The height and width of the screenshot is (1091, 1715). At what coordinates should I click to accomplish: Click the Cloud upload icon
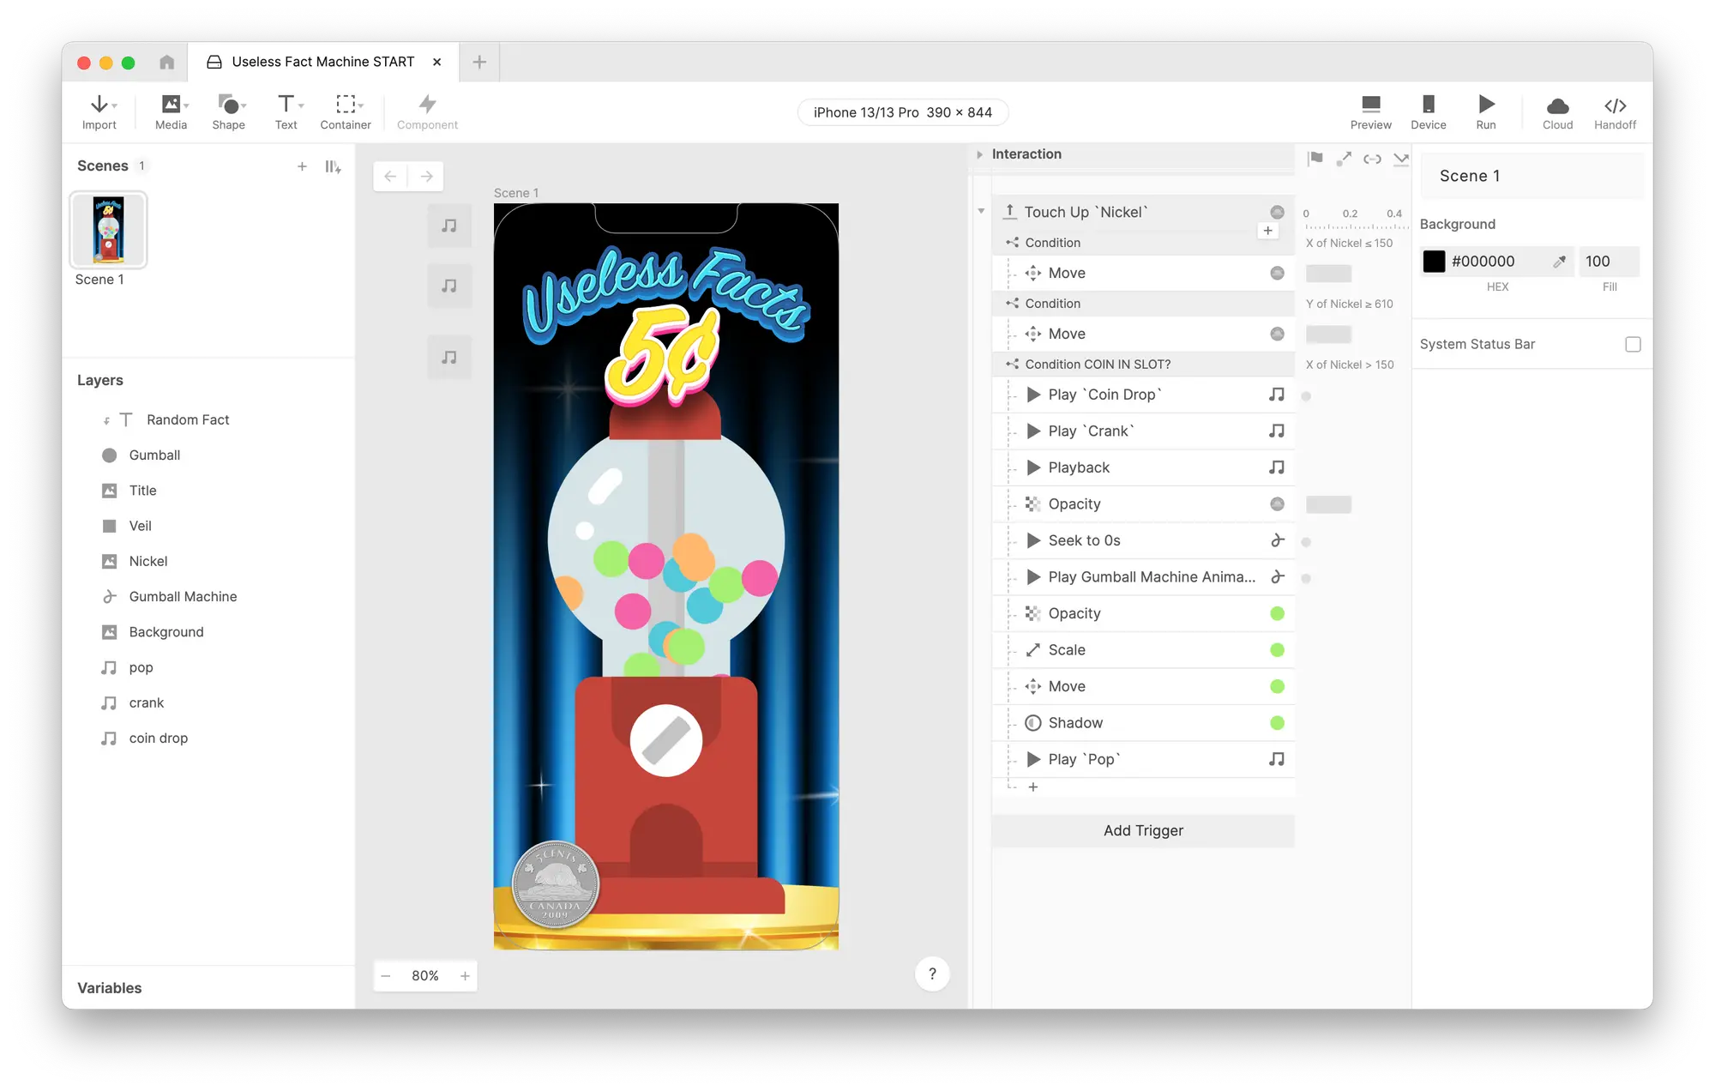(x=1557, y=105)
